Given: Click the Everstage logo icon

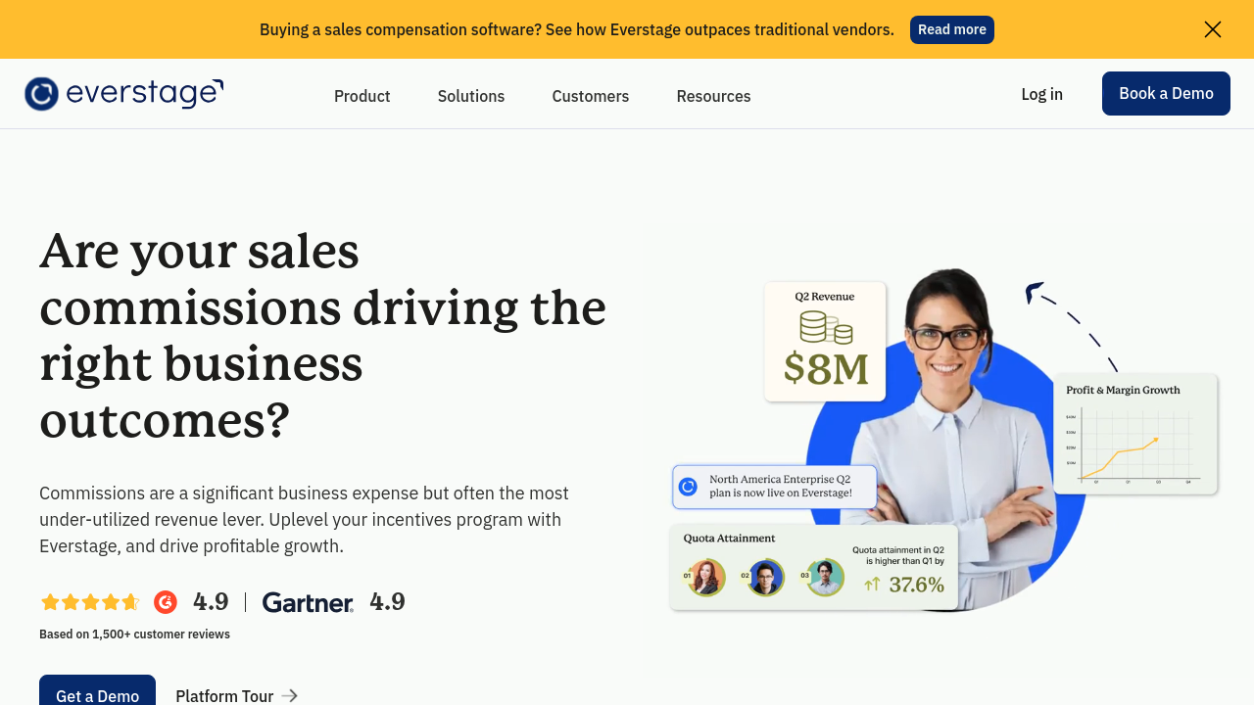Looking at the screenshot, I should 42,94.
